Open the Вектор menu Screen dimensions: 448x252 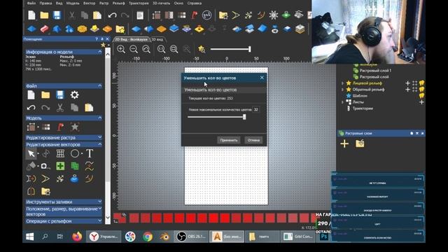pyautogui.click(x=90, y=3)
